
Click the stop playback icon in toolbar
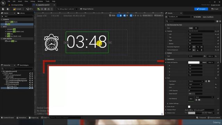(45, 9)
